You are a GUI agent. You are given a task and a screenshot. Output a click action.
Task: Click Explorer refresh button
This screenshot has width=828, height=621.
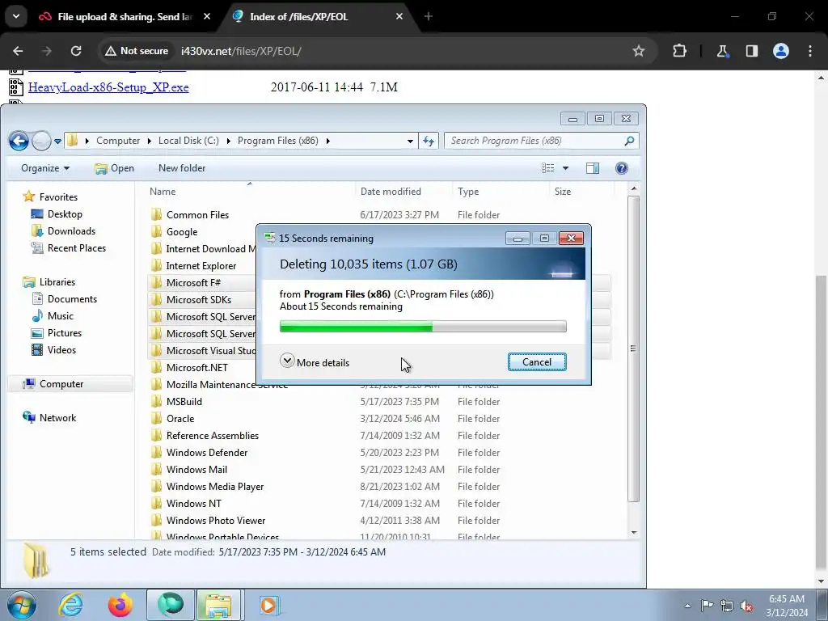(429, 141)
